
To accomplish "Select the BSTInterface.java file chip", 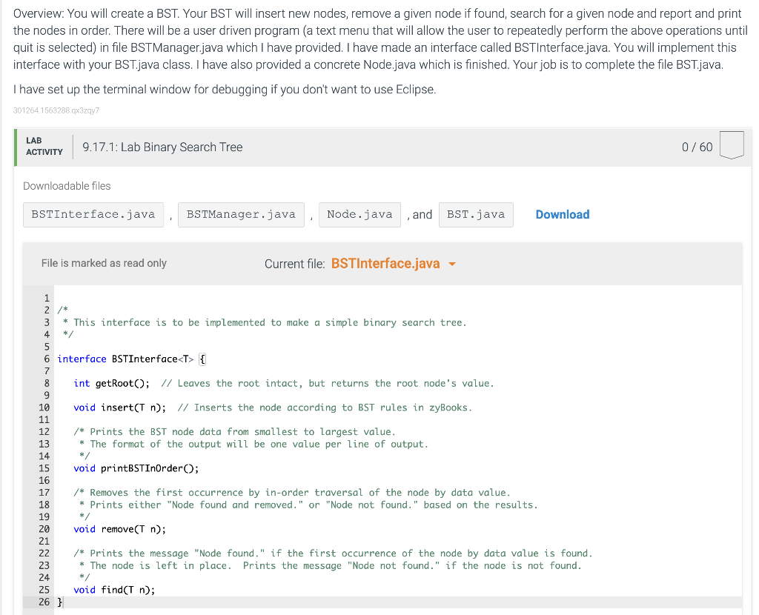I will pos(93,214).
